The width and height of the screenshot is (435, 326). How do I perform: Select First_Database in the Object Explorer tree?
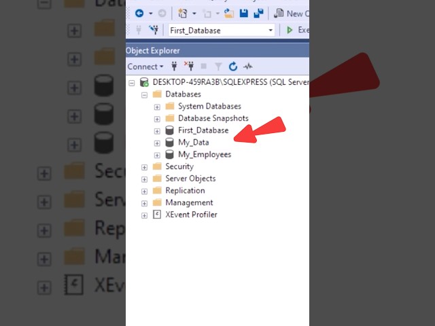[203, 130]
